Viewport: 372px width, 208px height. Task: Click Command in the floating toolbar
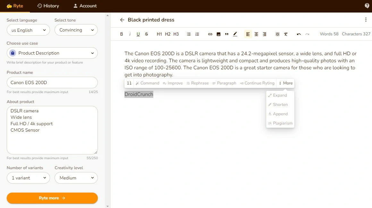click(147, 83)
